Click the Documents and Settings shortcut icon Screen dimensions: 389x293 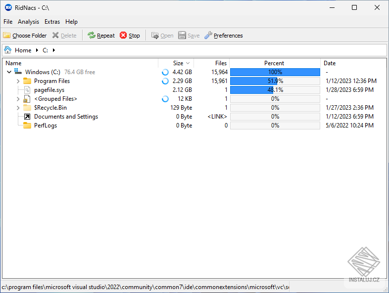27,117
